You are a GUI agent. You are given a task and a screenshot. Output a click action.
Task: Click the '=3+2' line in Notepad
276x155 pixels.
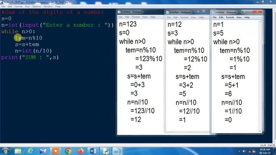point(186,85)
